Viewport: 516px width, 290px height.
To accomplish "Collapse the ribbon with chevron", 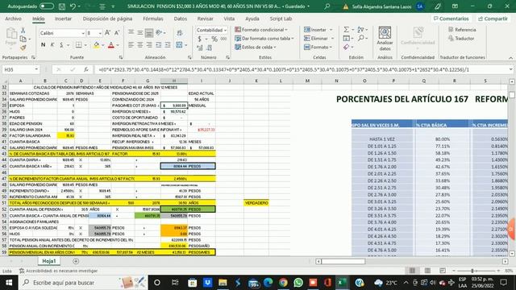I will 510,58.
